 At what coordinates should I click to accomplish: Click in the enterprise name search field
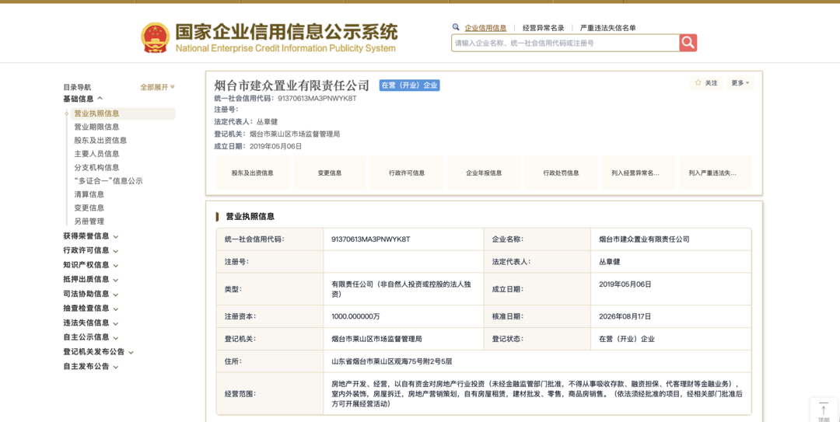click(x=565, y=43)
